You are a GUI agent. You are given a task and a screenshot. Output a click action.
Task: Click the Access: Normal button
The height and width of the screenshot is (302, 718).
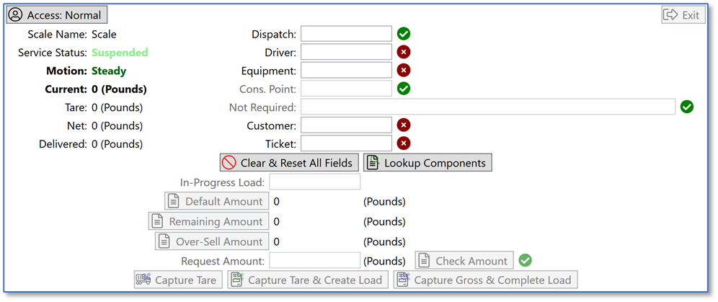point(57,14)
